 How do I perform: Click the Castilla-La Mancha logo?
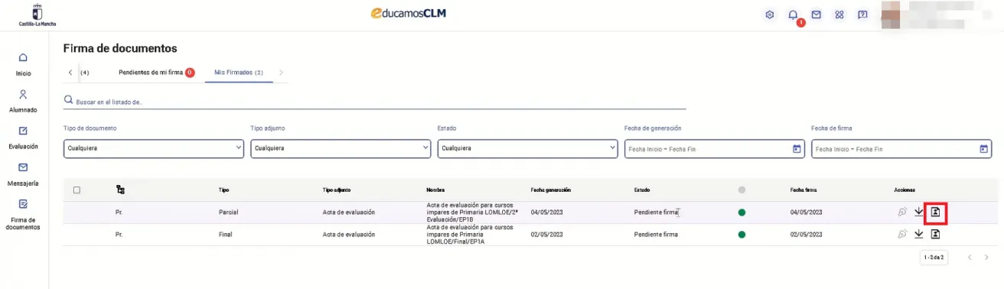tap(37, 15)
